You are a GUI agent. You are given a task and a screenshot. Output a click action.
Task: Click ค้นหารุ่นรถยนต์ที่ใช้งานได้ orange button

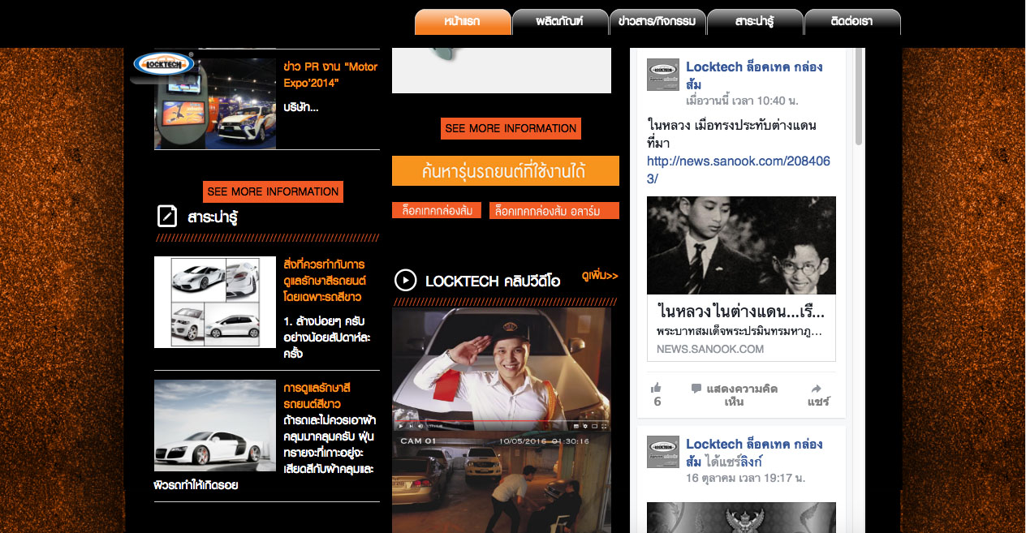pos(506,171)
